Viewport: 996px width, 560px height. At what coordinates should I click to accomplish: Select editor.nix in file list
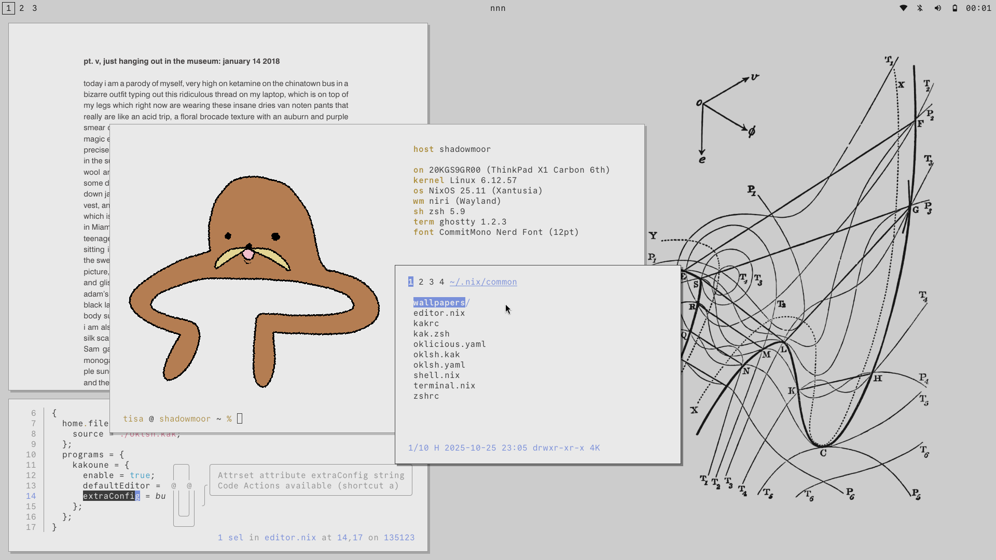point(439,313)
